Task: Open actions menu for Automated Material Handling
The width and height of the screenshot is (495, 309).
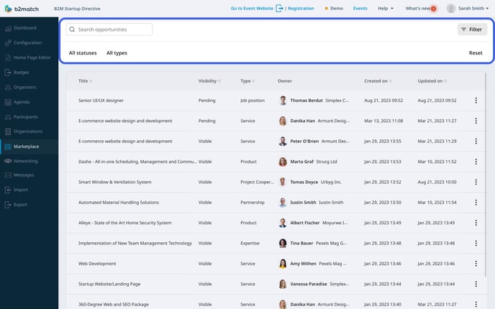Action: pyautogui.click(x=476, y=203)
